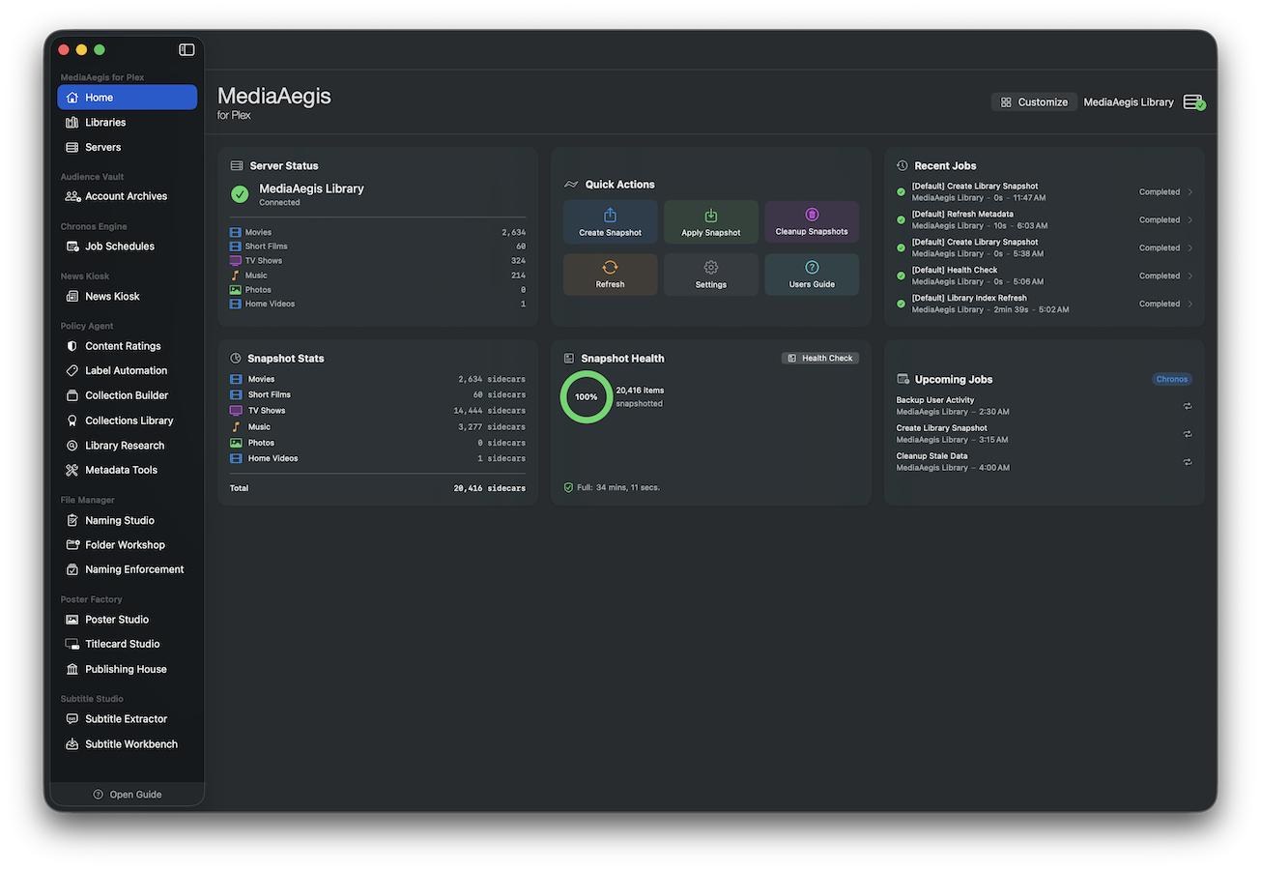Click the Subtitle Workbench icon
1261x870 pixels.
tap(72, 744)
